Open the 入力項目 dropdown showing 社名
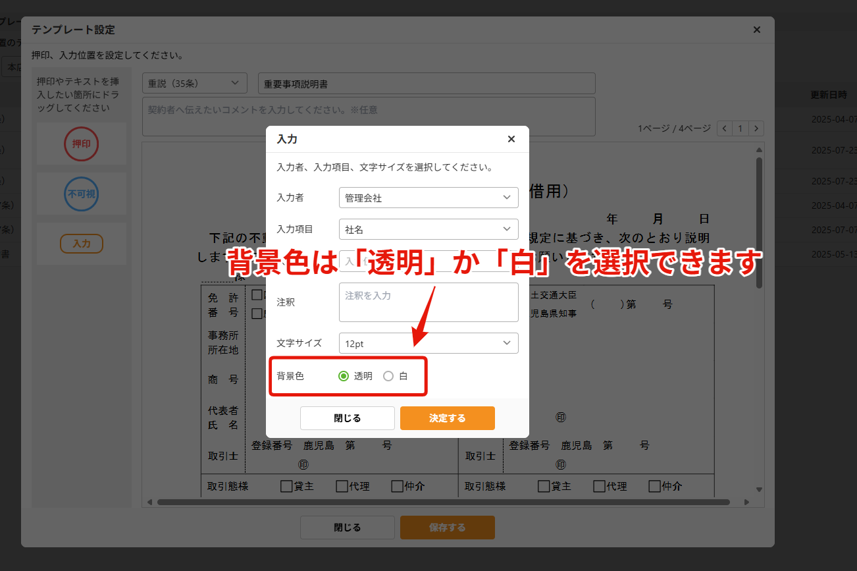Viewport: 857px width, 571px height. (428, 229)
